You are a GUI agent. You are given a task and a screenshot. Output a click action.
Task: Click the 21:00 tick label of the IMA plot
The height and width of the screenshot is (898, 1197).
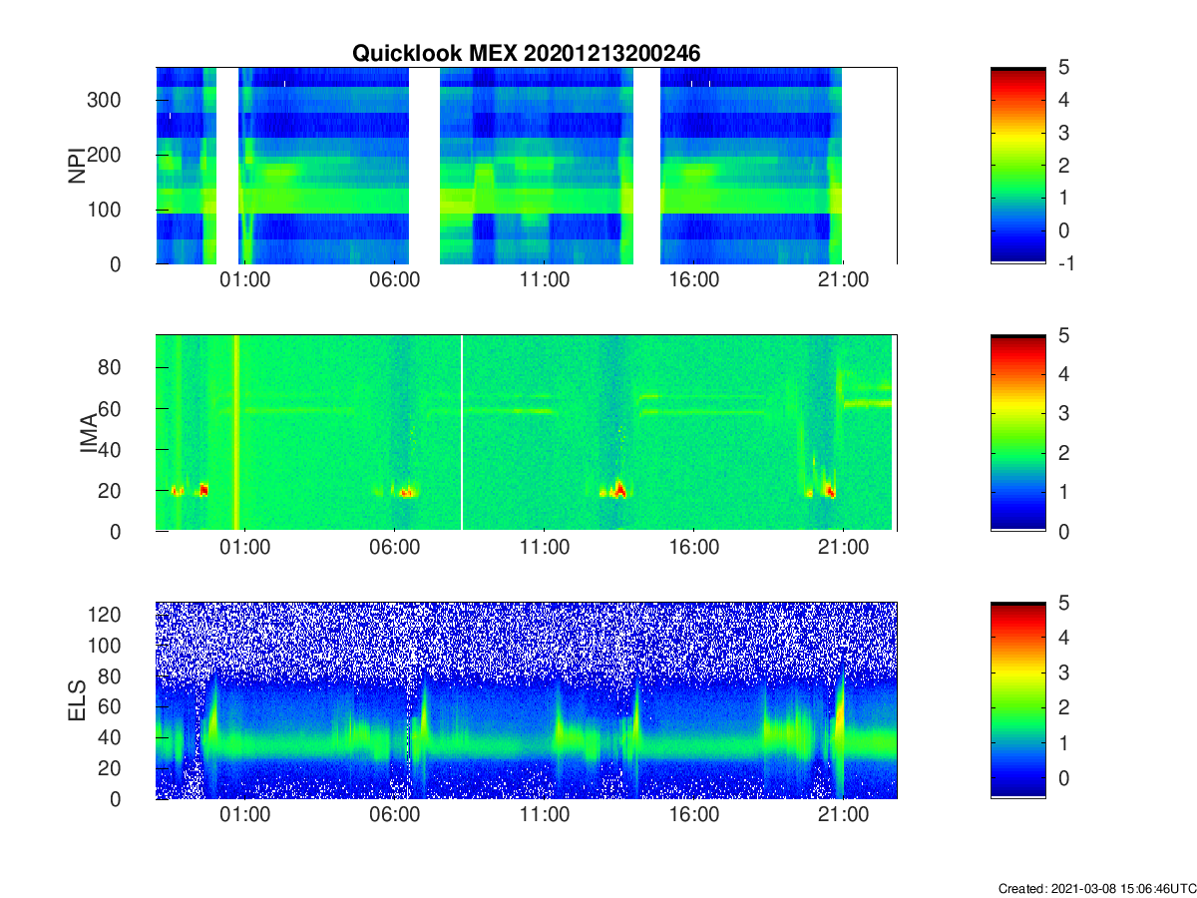pos(844,548)
